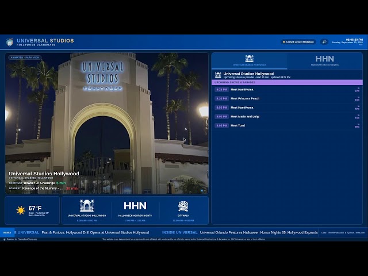Click the 67°F temperature reading
Viewport: 368px width, 276px height.
(x=35, y=208)
